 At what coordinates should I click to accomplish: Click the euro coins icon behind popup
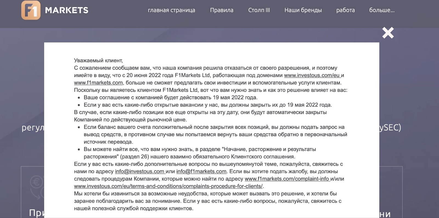click(37, 187)
